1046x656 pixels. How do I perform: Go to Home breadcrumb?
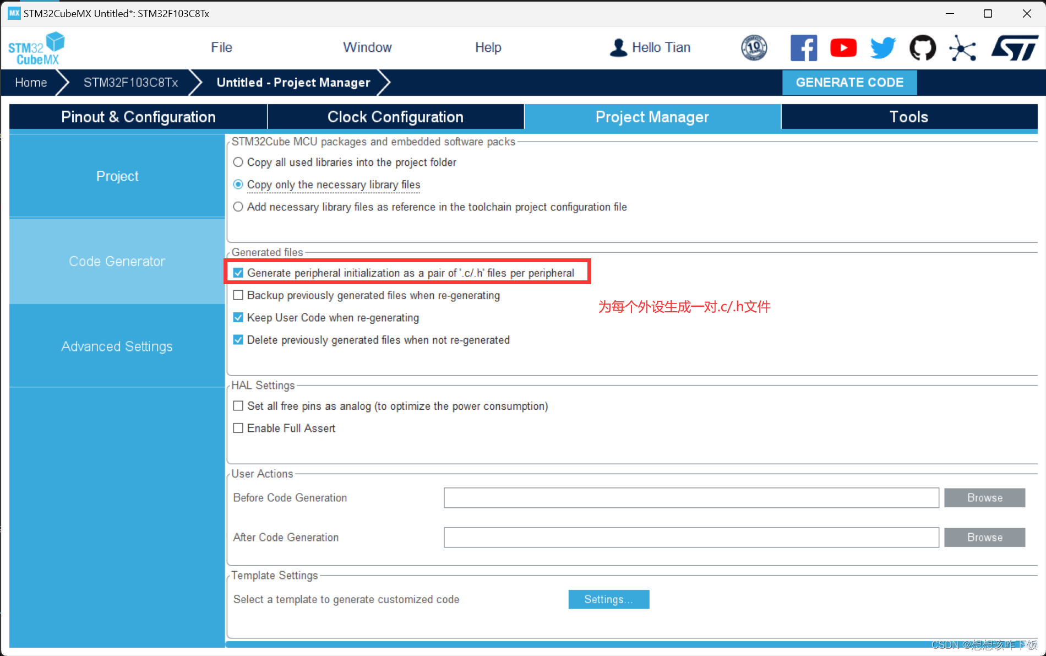[x=31, y=82]
